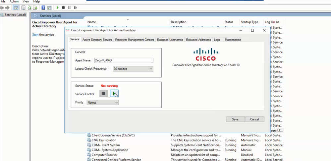
Task: Click the Firepower User Agent version text
Action: coord(206,65)
